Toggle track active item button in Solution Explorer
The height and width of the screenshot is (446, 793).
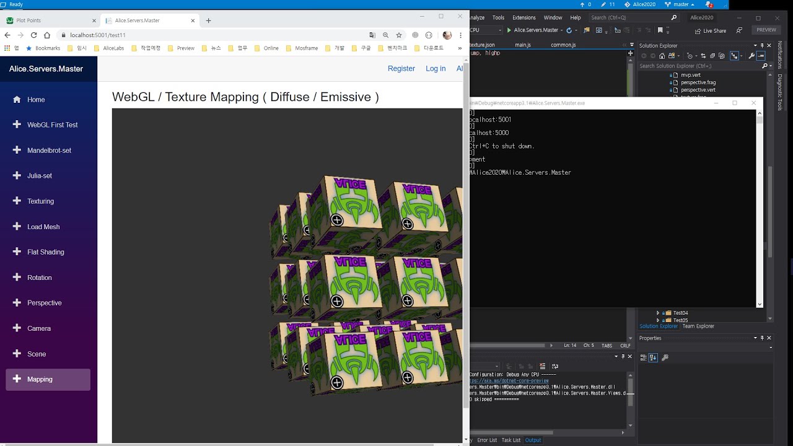[734, 56]
